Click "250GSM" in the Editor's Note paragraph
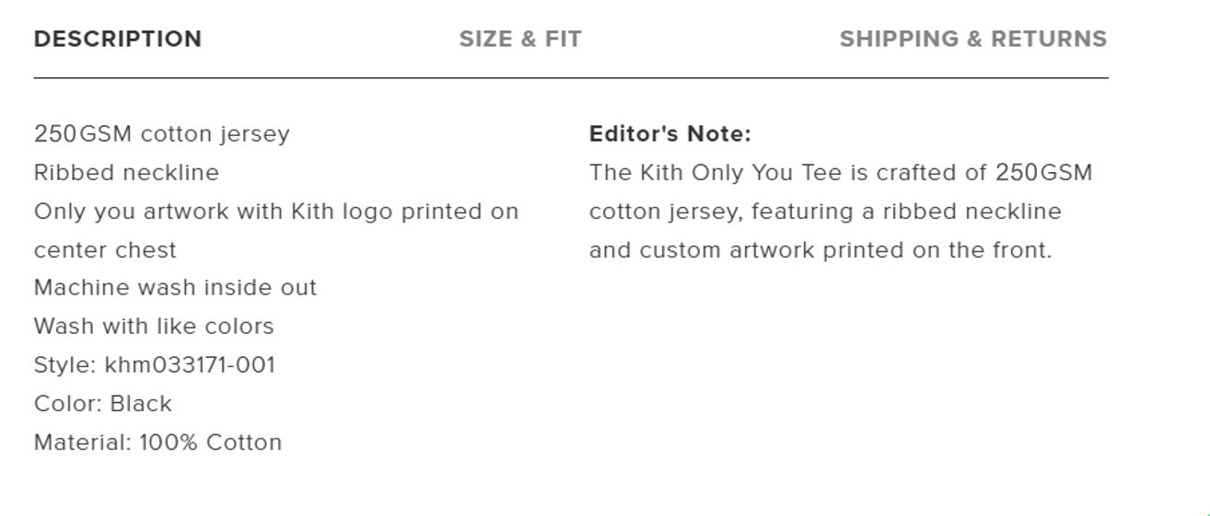This screenshot has width=1210, height=516. point(1043,173)
